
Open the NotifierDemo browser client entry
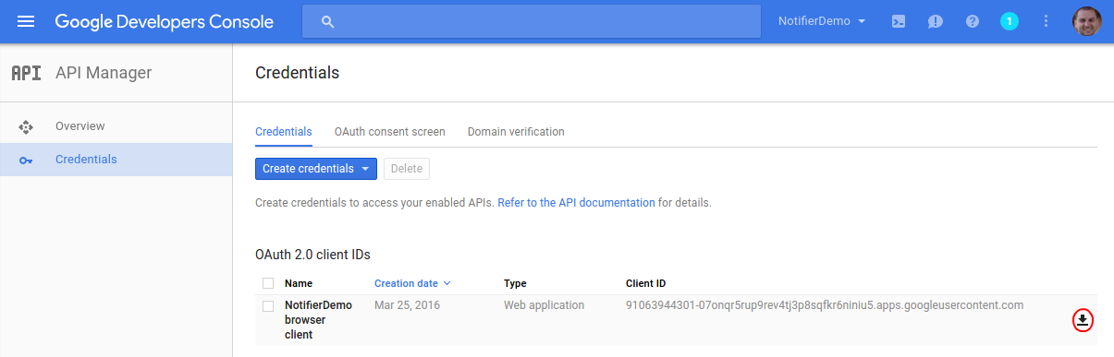click(x=318, y=320)
